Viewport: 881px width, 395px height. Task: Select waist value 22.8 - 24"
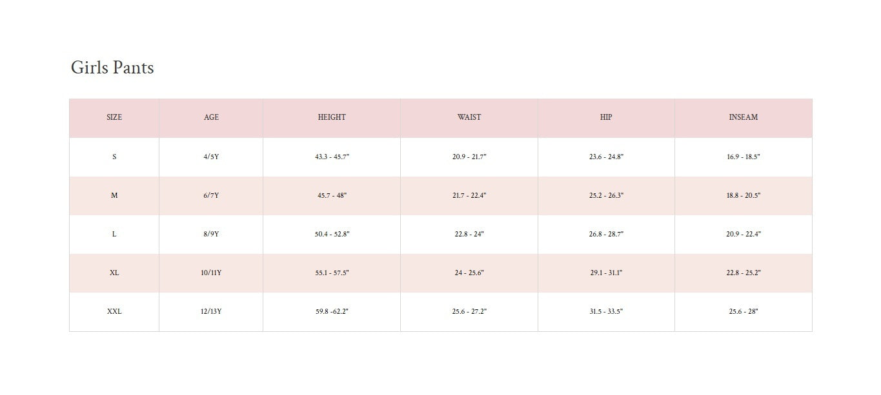coord(469,234)
